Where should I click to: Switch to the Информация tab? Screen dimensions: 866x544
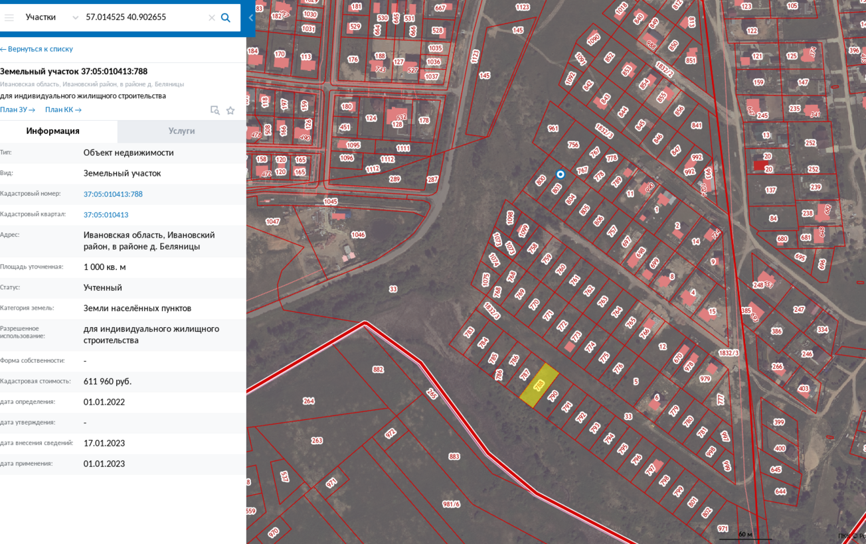53,131
